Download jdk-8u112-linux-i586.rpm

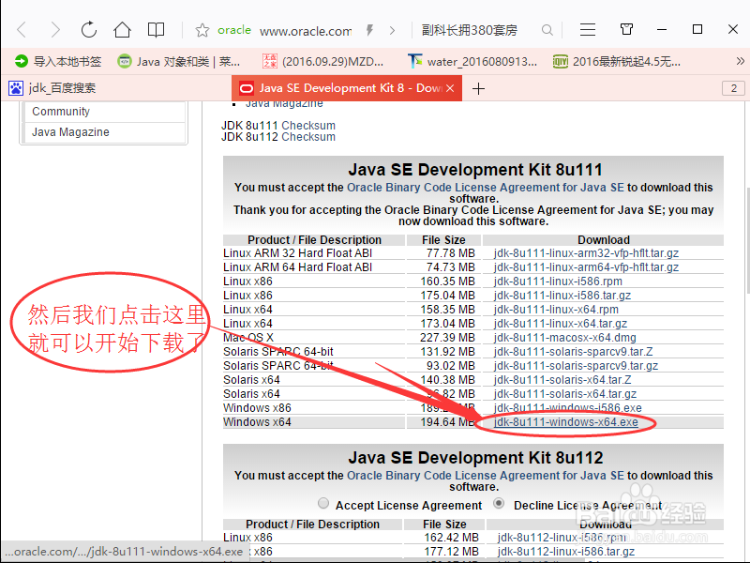point(562,538)
